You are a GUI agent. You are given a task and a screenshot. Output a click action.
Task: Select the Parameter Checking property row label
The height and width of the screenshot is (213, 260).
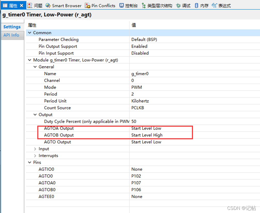point(59,40)
